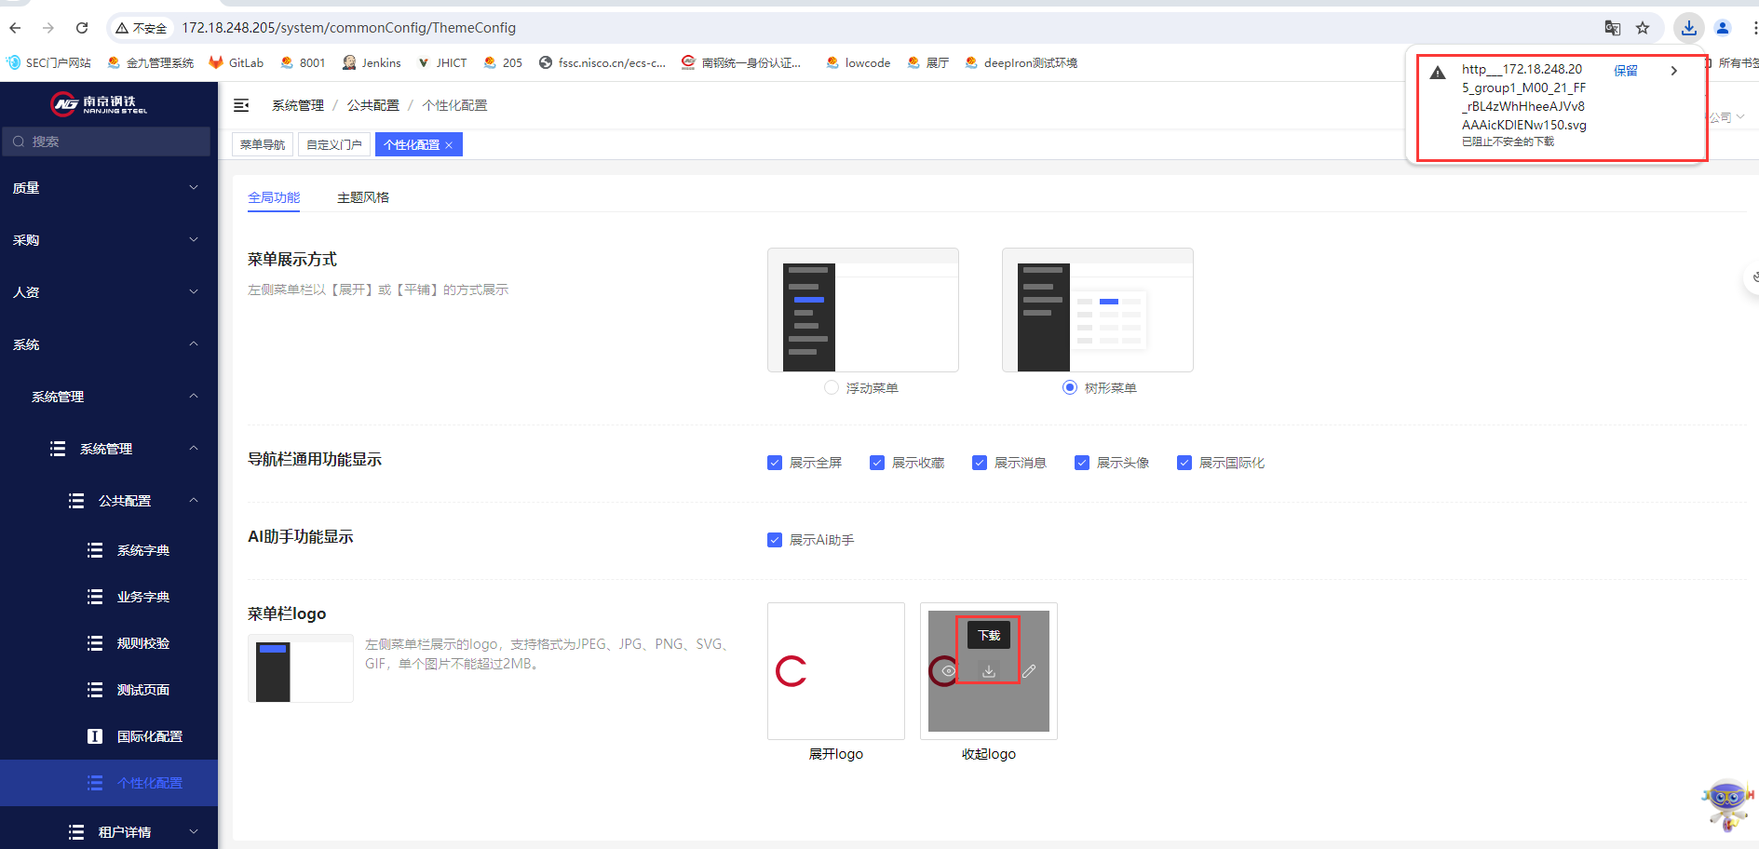Uncheck the 展示国际化 checkbox
1759x849 pixels.
(x=1184, y=463)
